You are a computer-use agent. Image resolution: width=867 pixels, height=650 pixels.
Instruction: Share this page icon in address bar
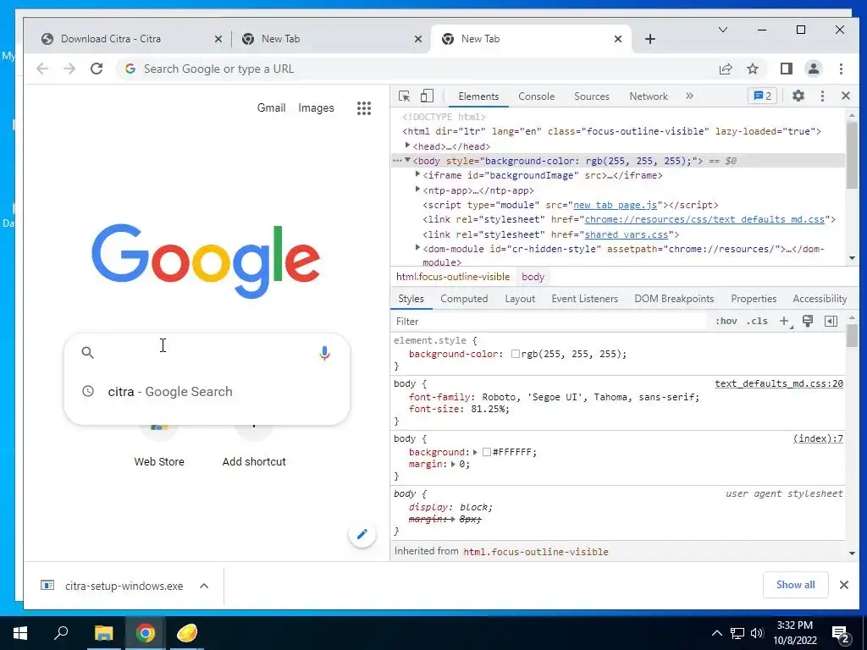tap(726, 69)
